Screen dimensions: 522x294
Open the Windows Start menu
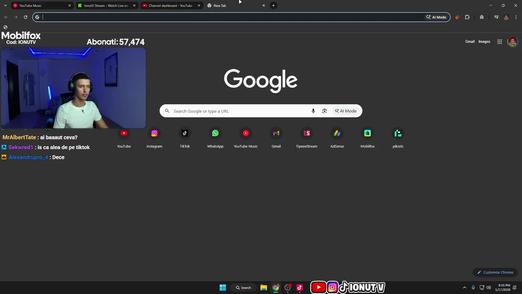[x=223, y=287]
